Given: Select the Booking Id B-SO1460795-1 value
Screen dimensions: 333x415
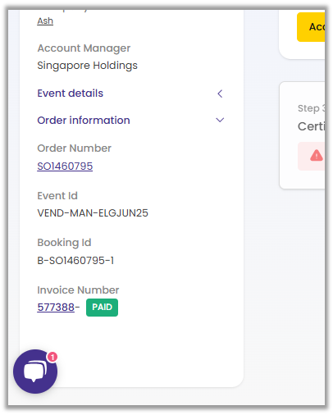Looking at the screenshot, I should pos(75,261).
